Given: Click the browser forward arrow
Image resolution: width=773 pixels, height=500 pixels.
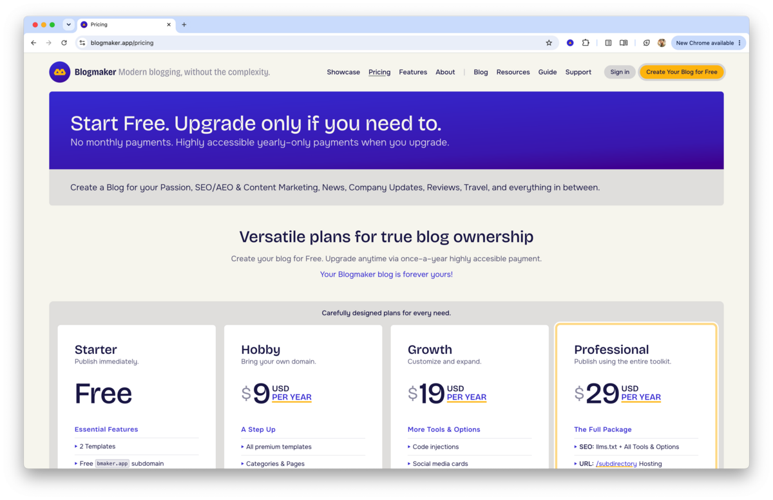Looking at the screenshot, I should pos(48,43).
